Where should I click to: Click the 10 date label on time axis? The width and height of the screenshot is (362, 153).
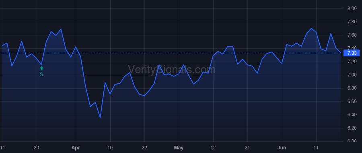click(x=110, y=148)
